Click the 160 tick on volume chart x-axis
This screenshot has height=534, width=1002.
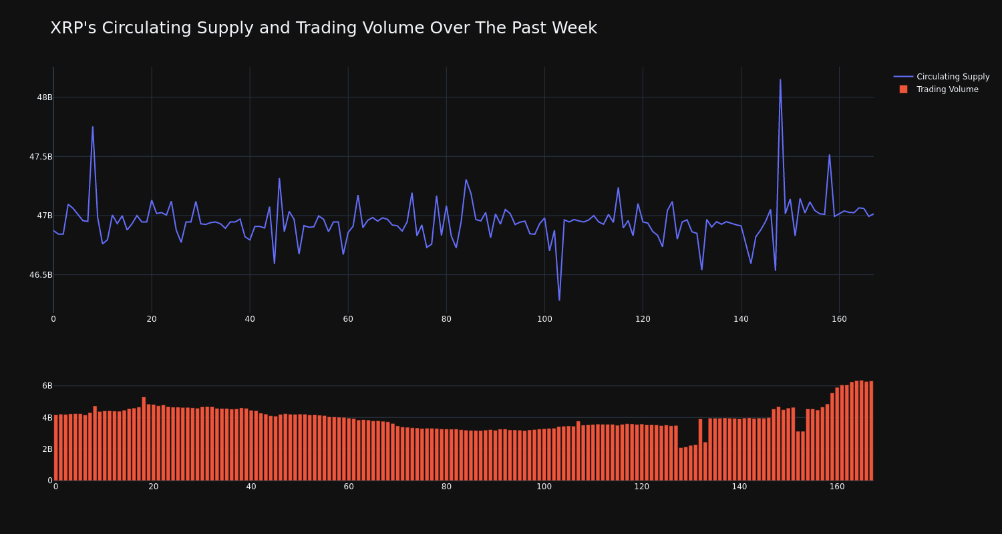click(837, 487)
